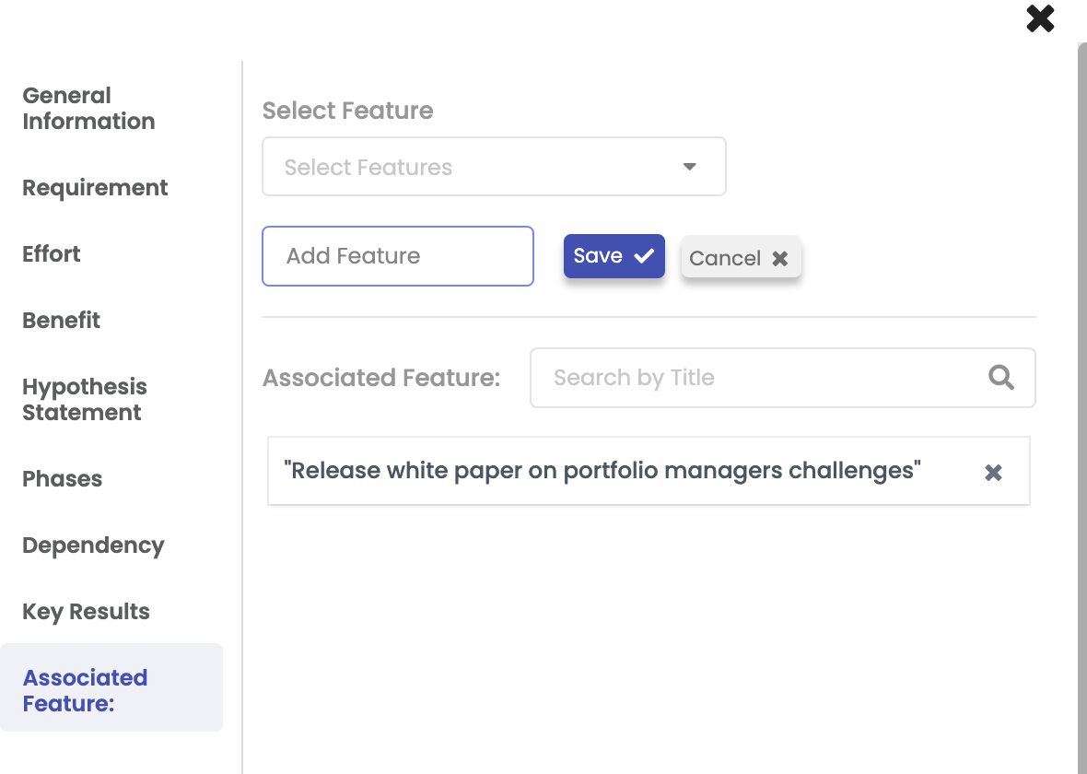This screenshot has width=1087, height=774.
Task: Switch to the Requirement section
Action: 95,188
